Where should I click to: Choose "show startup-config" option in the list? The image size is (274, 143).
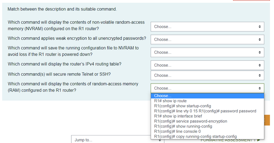(182, 106)
